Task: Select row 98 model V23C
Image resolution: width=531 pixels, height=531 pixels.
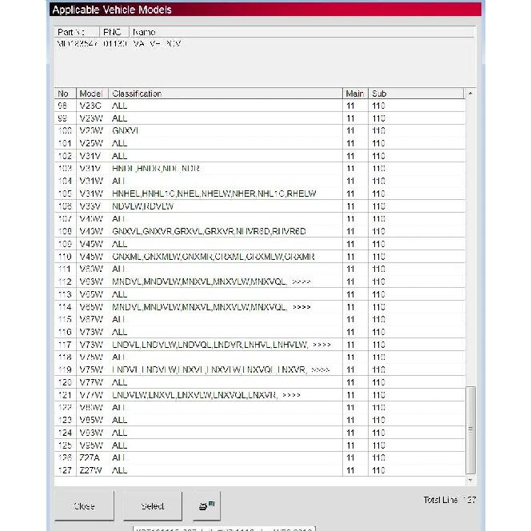Action: tap(260, 106)
